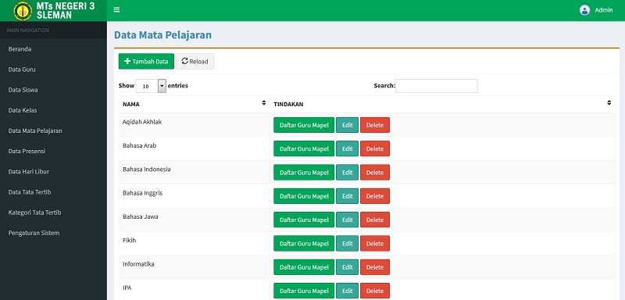Image resolution: width=625 pixels, height=300 pixels.
Task: Click the Reload button
Action: pyautogui.click(x=195, y=62)
